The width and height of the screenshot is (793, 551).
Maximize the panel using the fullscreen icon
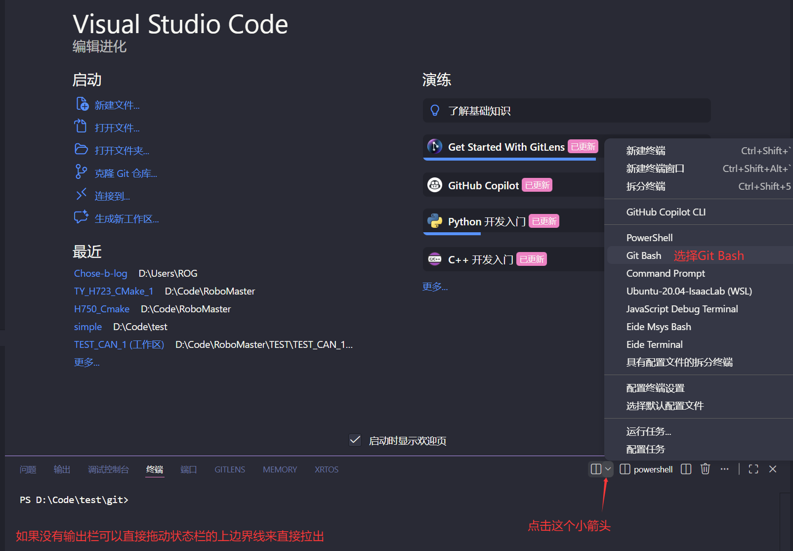click(753, 469)
